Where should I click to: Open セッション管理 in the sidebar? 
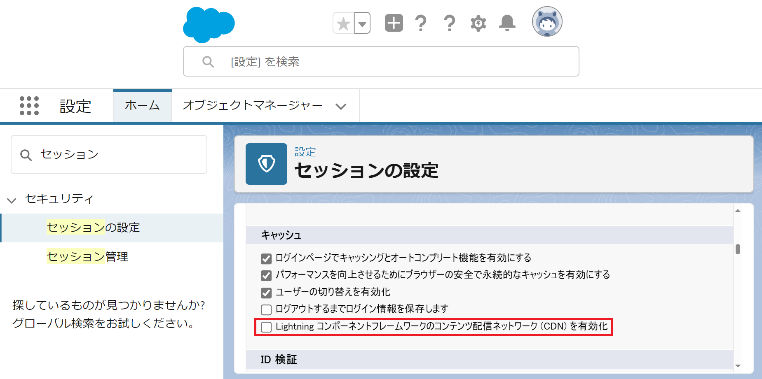pyautogui.click(x=87, y=257)
